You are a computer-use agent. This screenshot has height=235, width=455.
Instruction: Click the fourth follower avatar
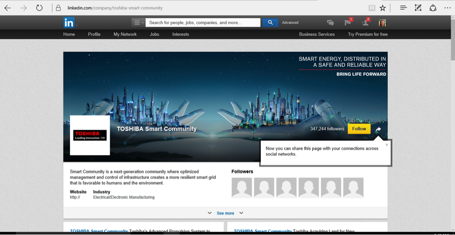tap(309, 188)
